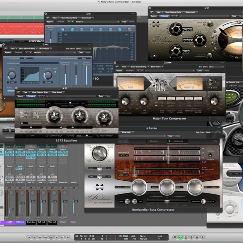Toggle the Compare button in 1973 Equalizer window
This screenshot has width=243, height=243.
tap(31, 96)
